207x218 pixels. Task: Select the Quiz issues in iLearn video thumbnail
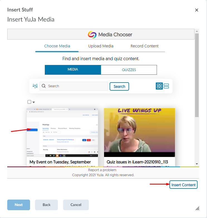pyautogui.click(x=139, y=132)
